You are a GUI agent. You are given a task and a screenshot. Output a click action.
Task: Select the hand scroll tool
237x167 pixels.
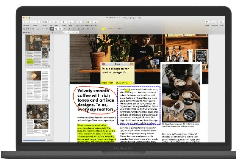pos(47,28)
